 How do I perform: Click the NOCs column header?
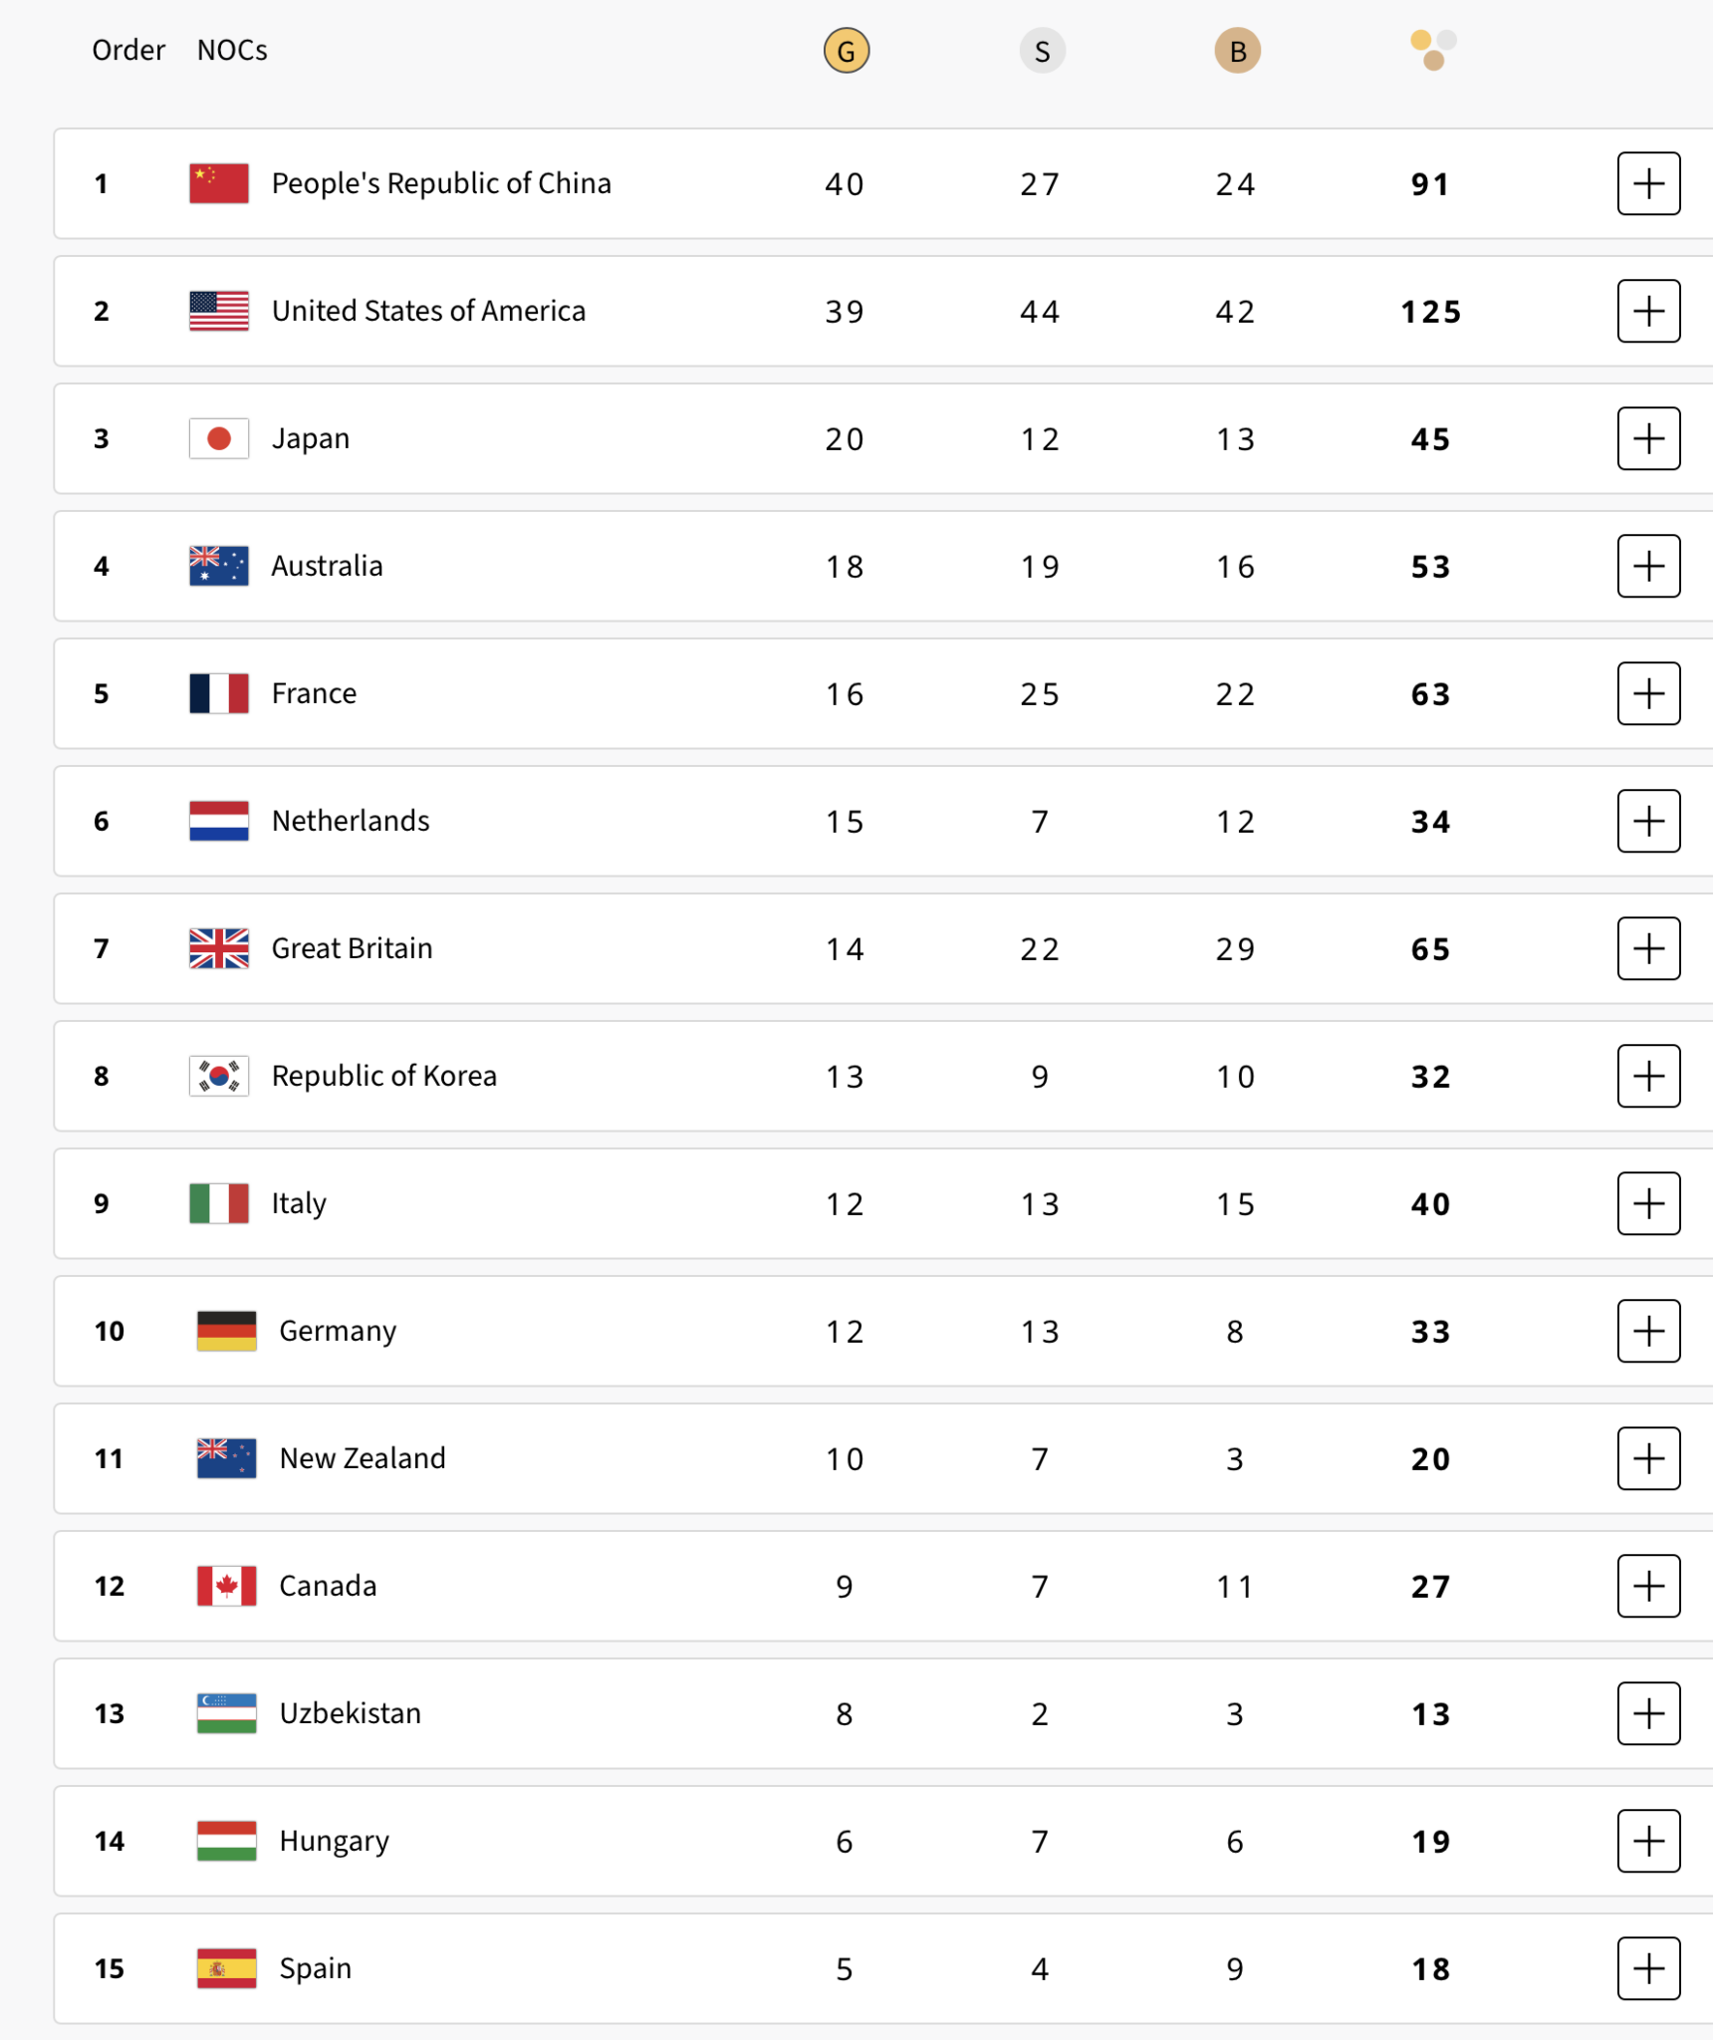click(x=232, y=50)
